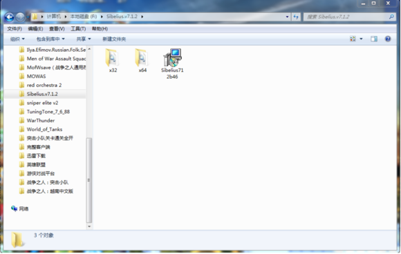Select the x32 folder icon
401x254 pixels.
coord(112,57)
